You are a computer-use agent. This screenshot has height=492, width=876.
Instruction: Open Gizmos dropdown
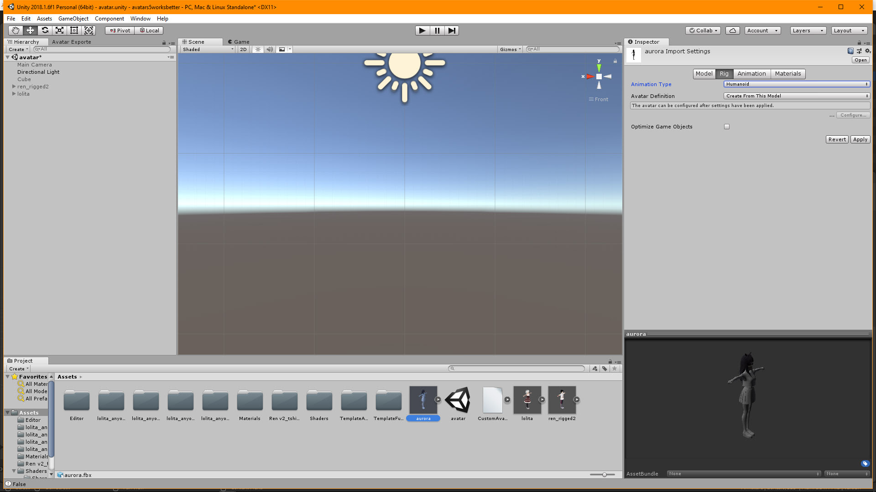click(x=510, y=49)
